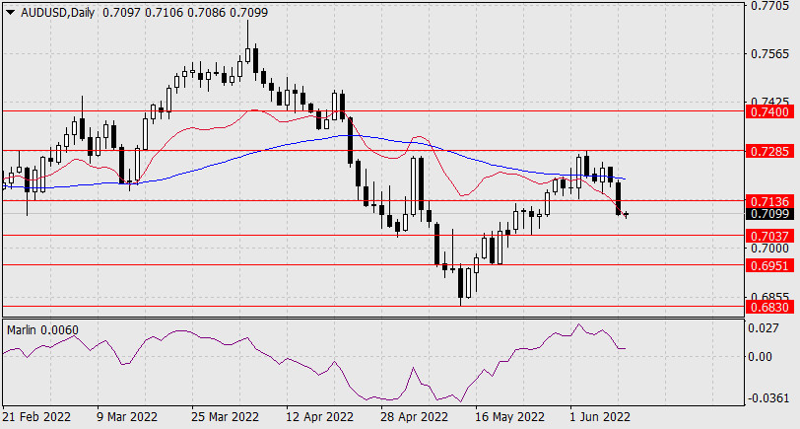Click the OHLC values 0.7097 0.7106 0.7086 0.7099
Screen dimensions: 800x429
(185, 13)
